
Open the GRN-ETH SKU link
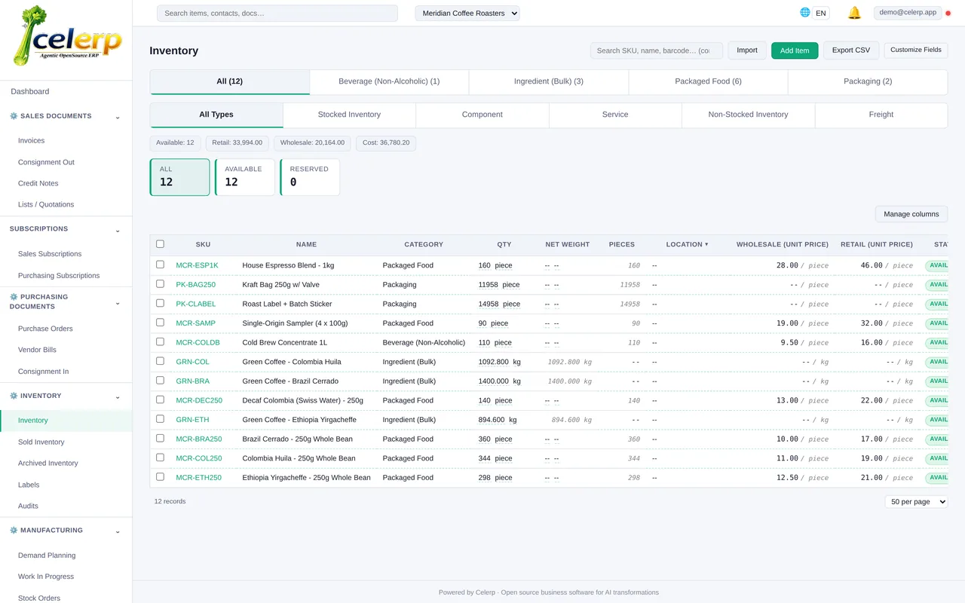(x=192, y=420)
